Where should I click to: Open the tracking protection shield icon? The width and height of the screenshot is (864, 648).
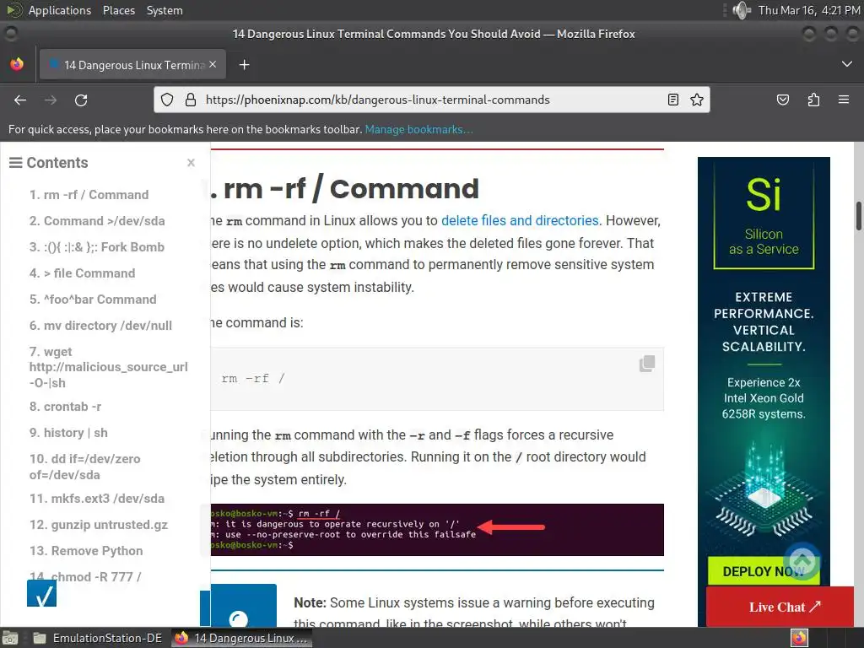(167, 100)
